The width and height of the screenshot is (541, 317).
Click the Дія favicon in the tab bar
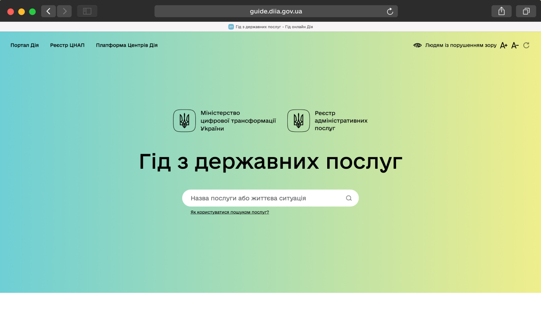point(231,27)
